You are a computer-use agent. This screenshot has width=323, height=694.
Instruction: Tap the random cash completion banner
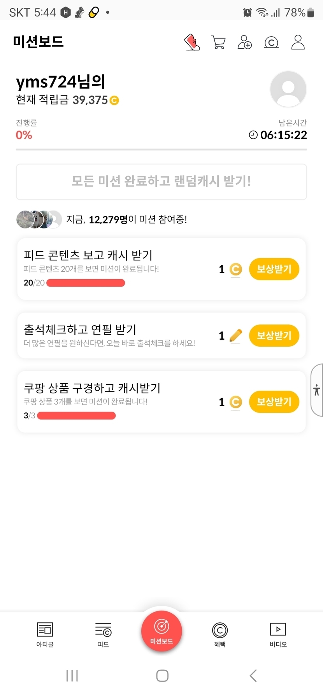click(x=161, y=182)
